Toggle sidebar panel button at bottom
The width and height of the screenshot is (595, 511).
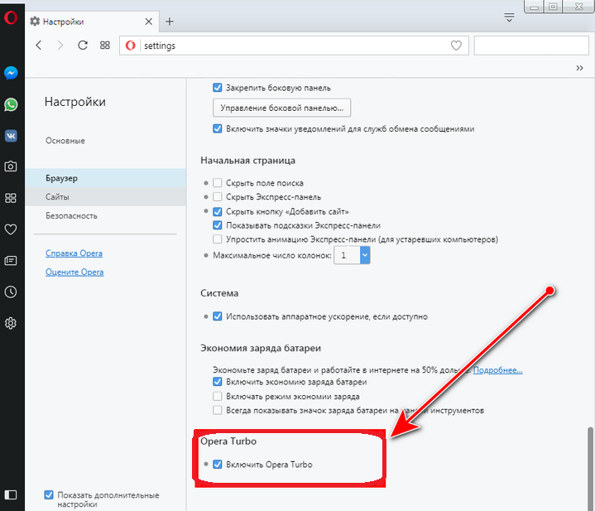(x=11, y=494)
